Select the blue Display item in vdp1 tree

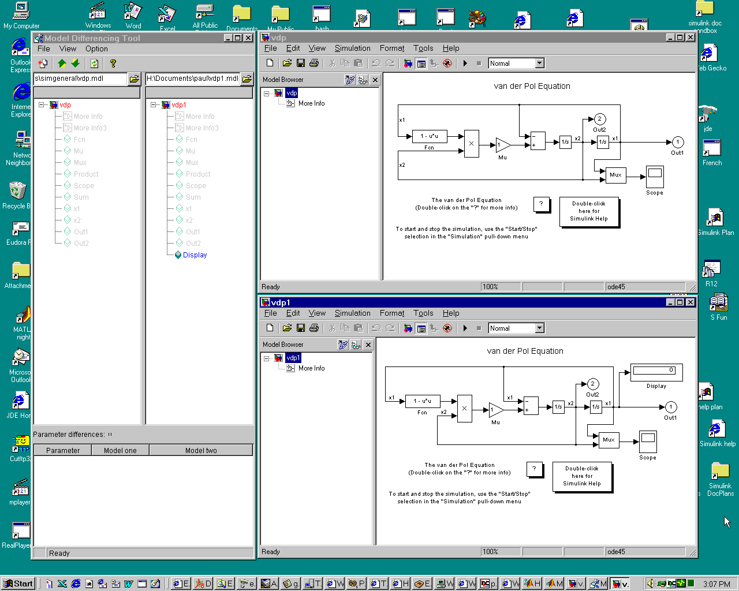[x=195, y=255]
